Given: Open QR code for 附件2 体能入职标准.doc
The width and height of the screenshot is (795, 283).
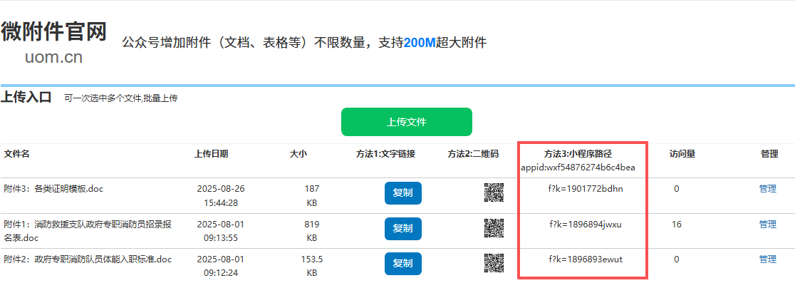Looking at the screenshot, I should tap(494, 264).
